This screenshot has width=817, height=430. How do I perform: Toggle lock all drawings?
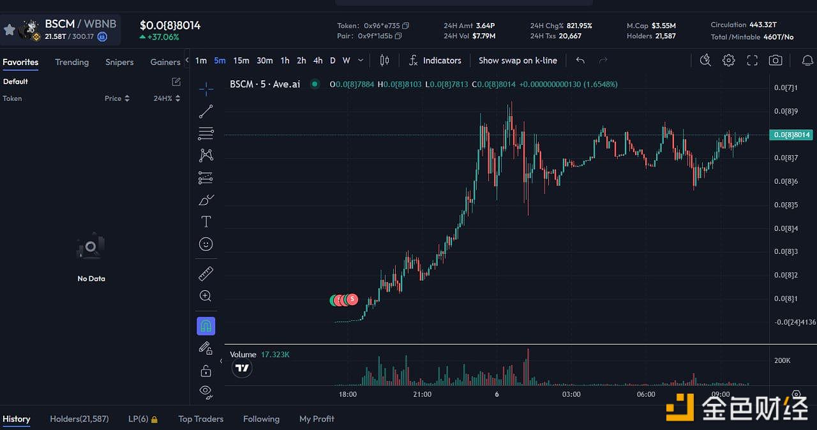coord(206,371)
